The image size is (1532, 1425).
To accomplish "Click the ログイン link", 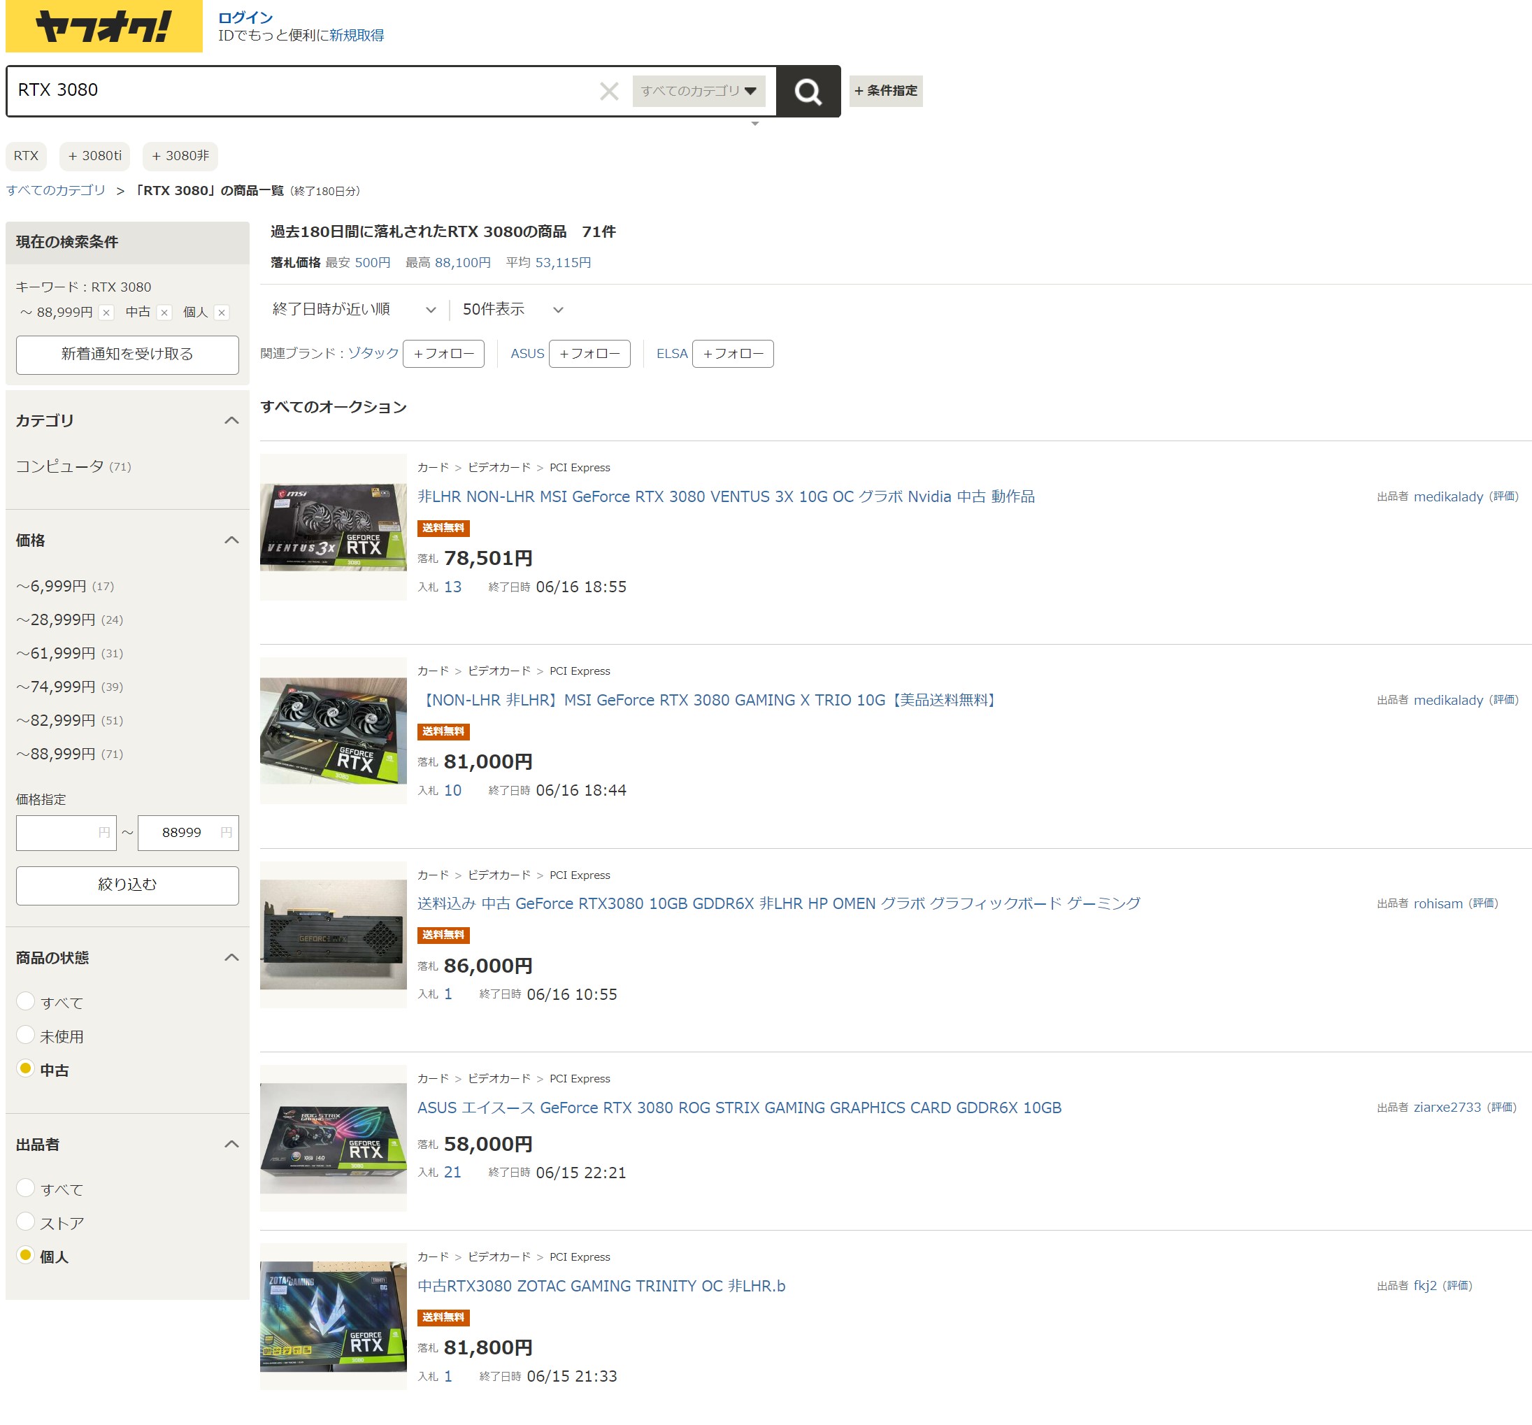I will (245, 17).
